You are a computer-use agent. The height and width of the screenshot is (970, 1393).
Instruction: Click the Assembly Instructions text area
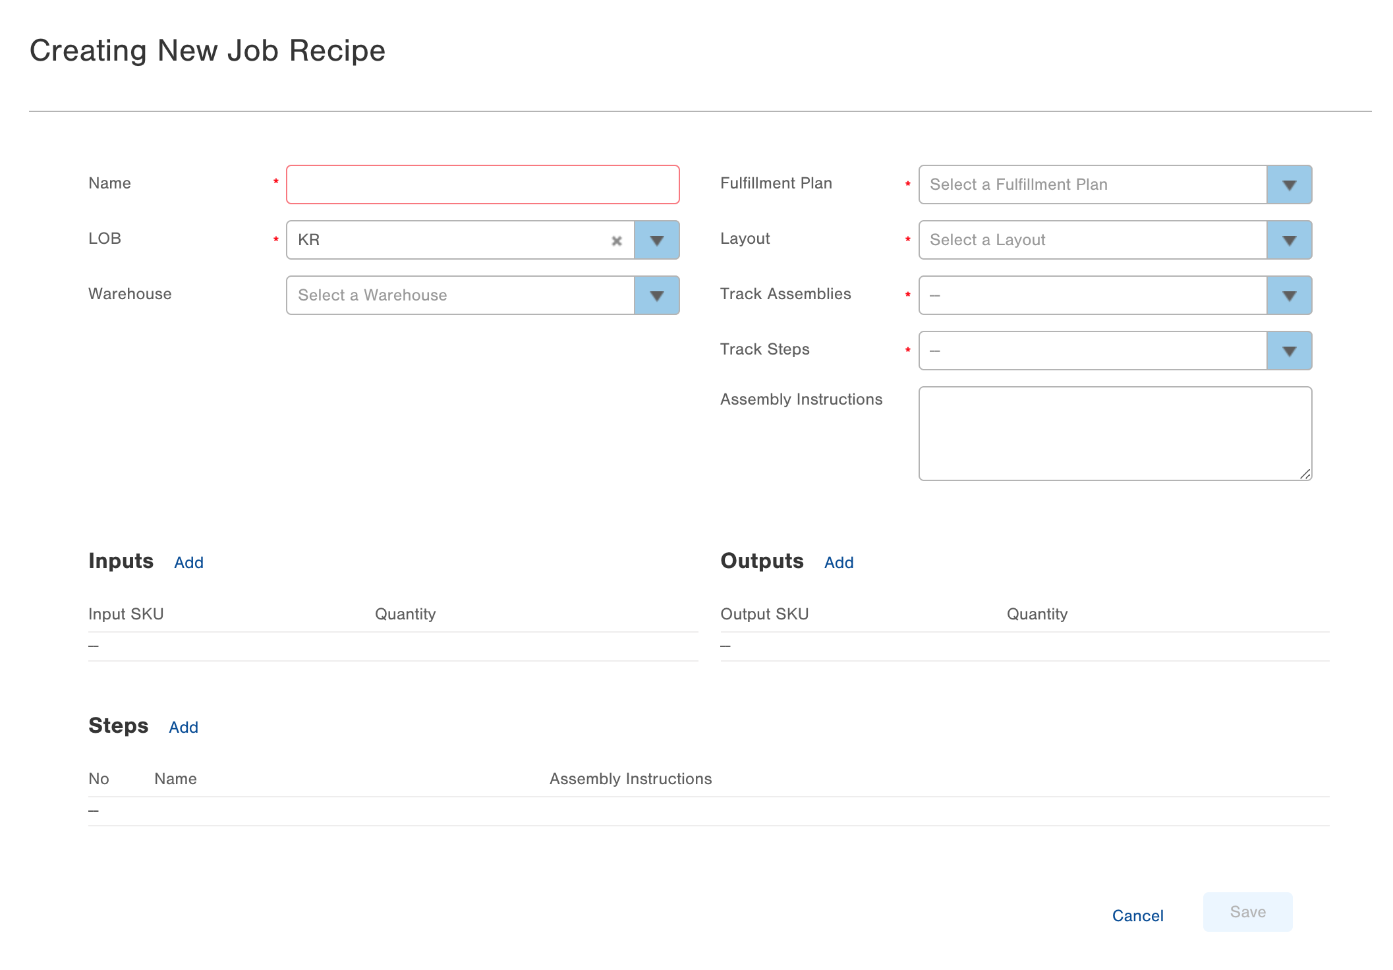click(1114, 433)
